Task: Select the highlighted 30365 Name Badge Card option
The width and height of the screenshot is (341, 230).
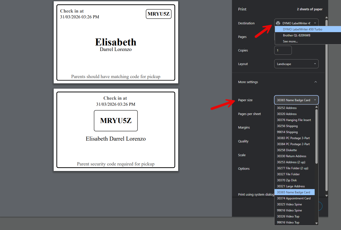Action: tap(293, 192)
